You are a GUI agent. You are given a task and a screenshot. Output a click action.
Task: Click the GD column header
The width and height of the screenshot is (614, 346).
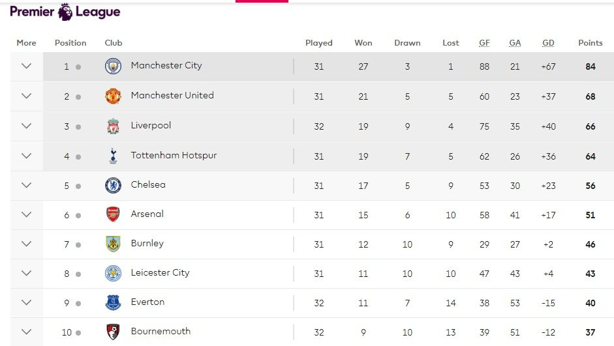548,43
